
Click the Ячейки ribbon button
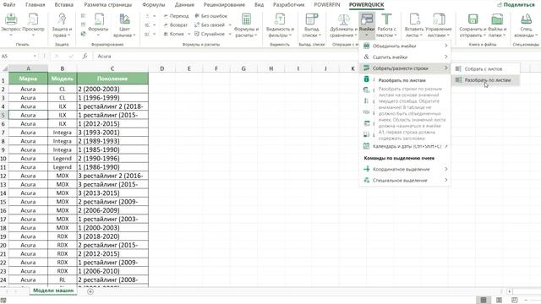[367, 24]
